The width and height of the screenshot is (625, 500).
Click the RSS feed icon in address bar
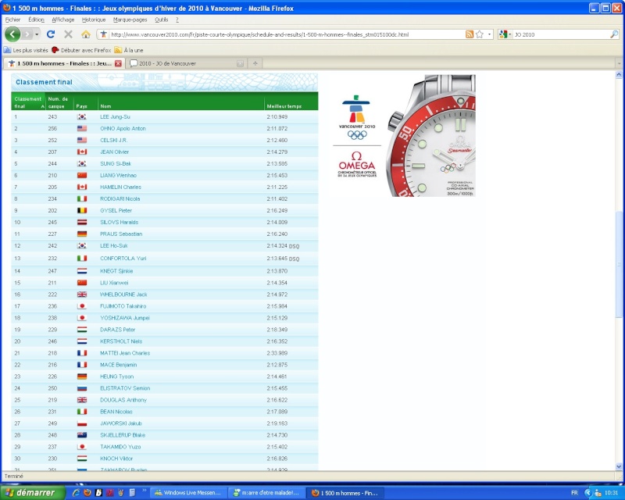tap(470, 34)
